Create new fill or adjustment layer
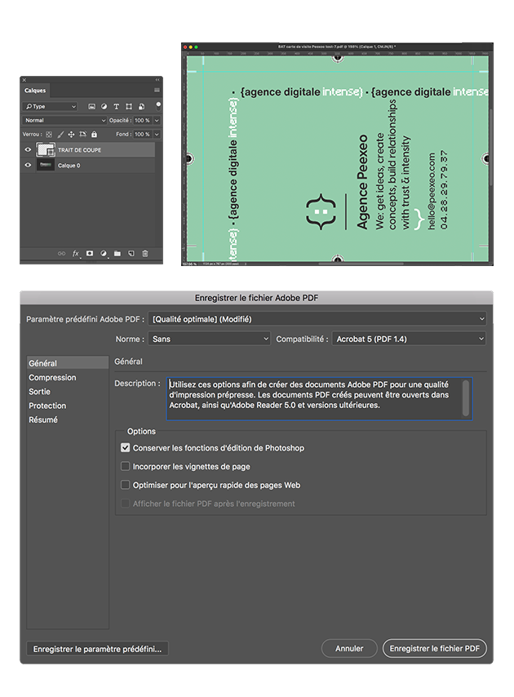 coord(104,253)
